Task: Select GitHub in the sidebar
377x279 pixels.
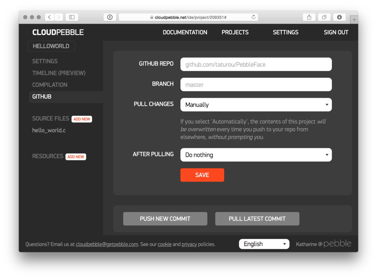Action: click(66, 96)
